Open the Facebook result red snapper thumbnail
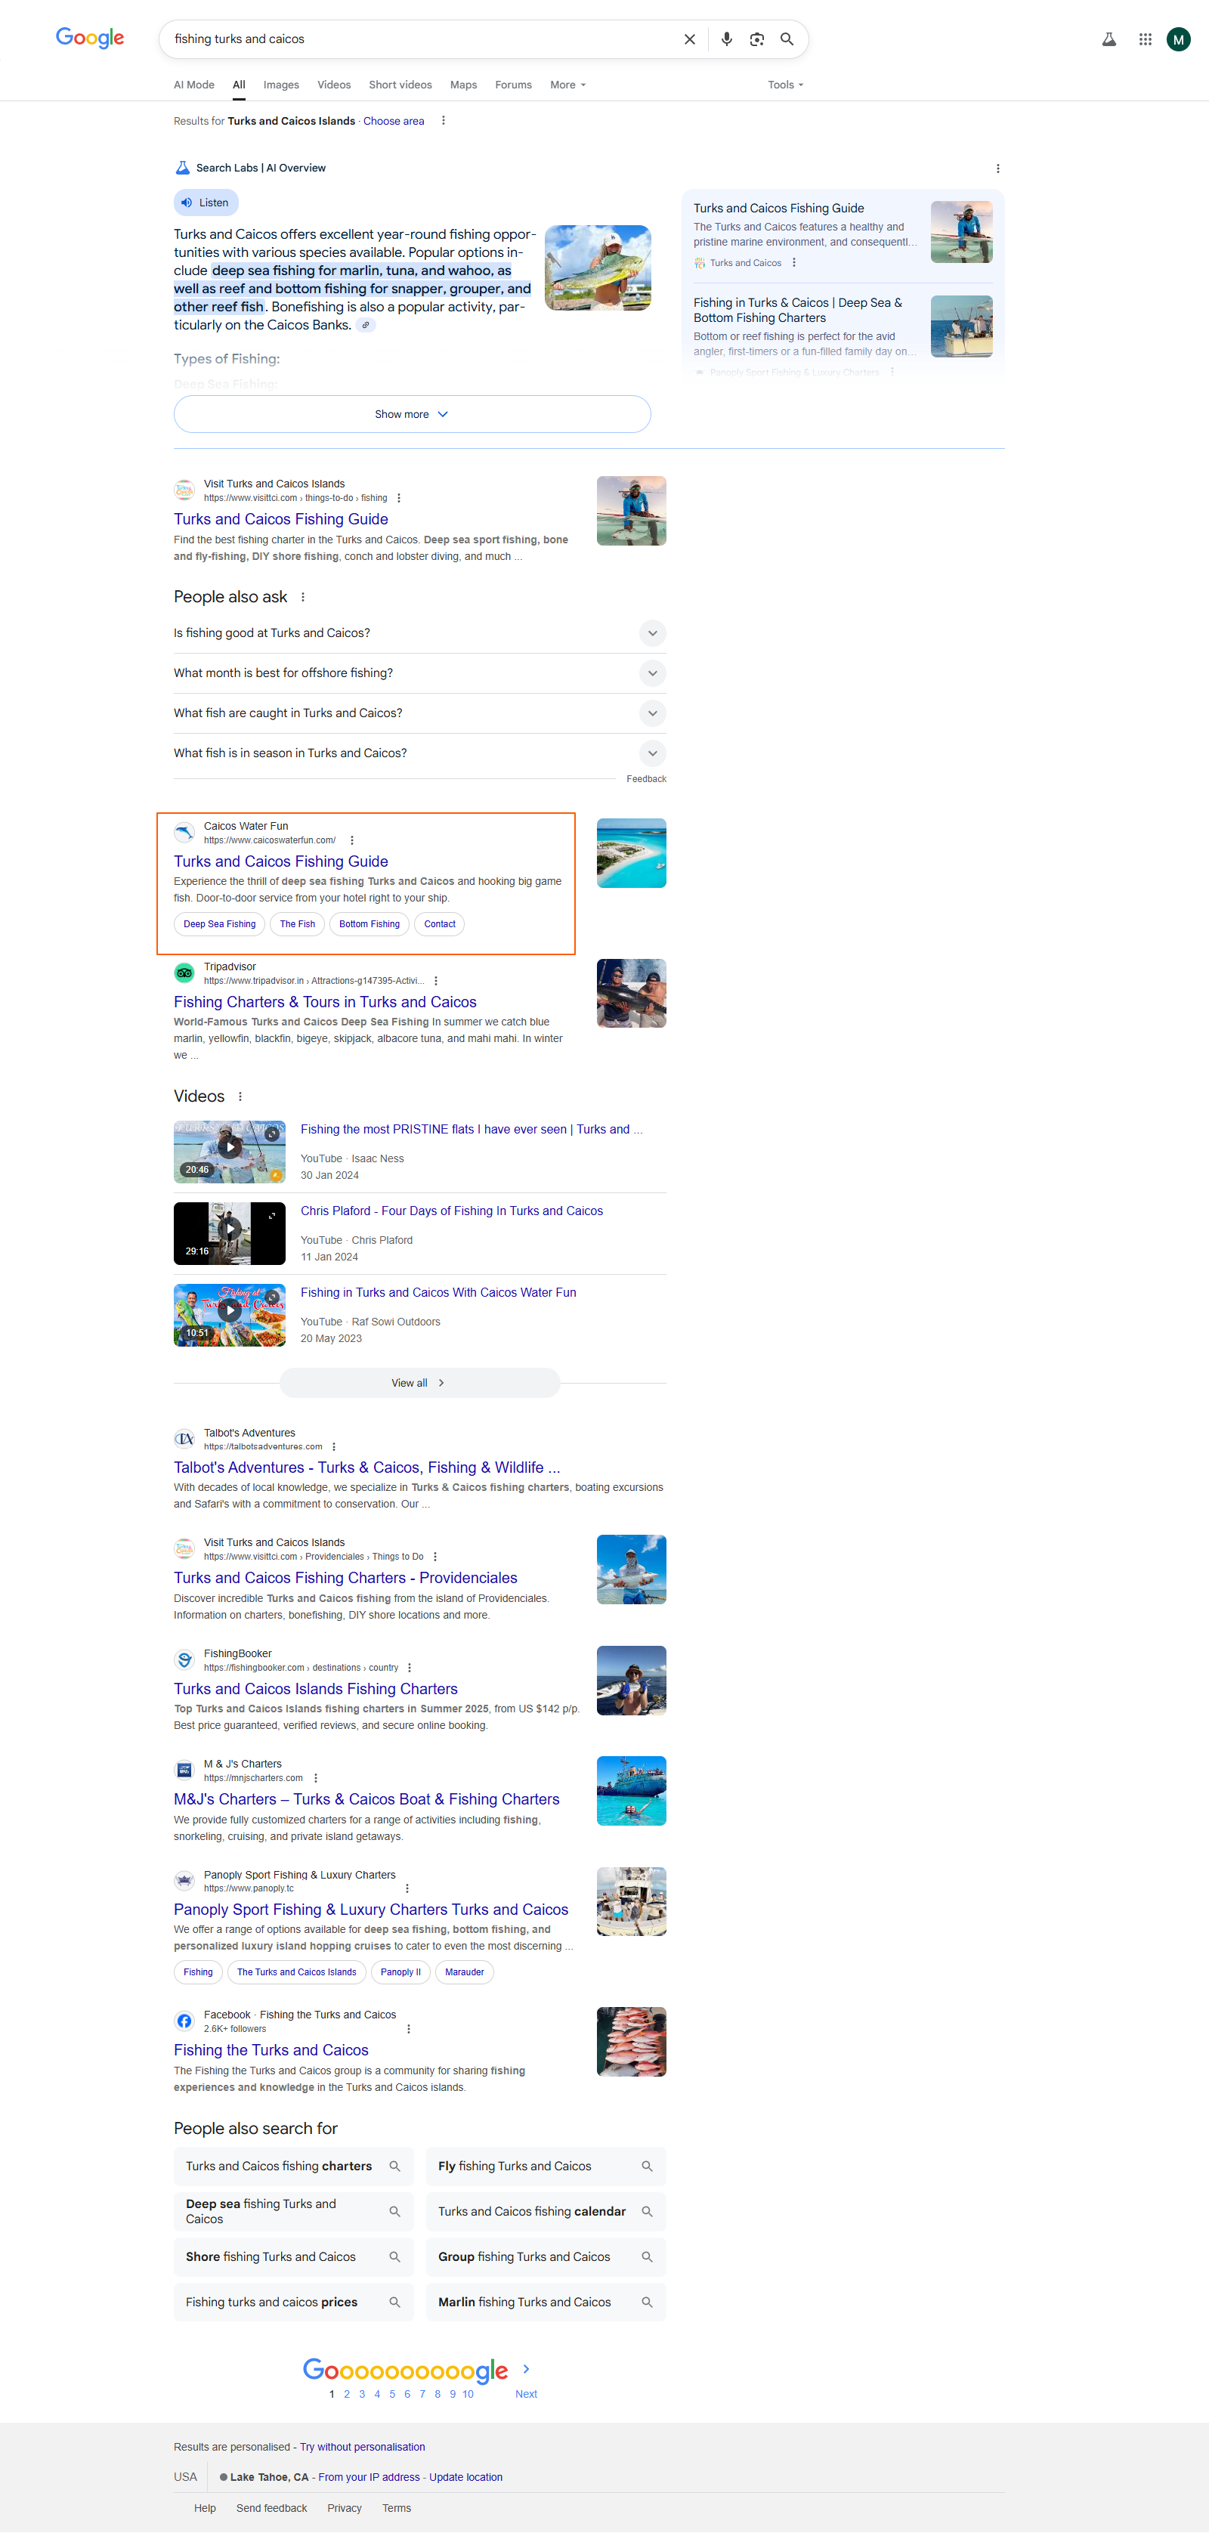Viewport: 1209px width, 2536px height. pos(631,2042)
